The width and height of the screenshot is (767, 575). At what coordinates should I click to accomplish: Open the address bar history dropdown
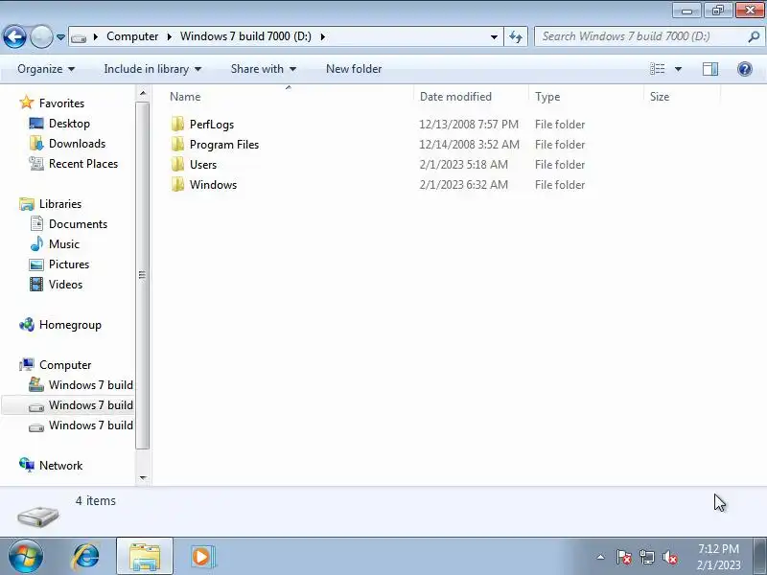point(494,37)
